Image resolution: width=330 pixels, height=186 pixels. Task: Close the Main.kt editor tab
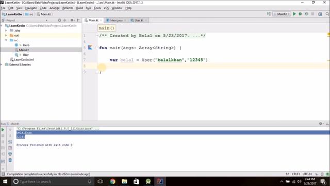(x=101, y=20)
